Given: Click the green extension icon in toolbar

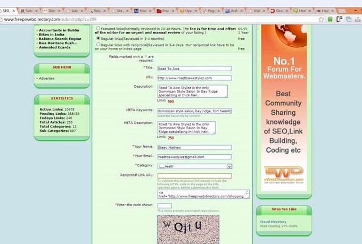Looking at the screenshot, I should (330, 19).
